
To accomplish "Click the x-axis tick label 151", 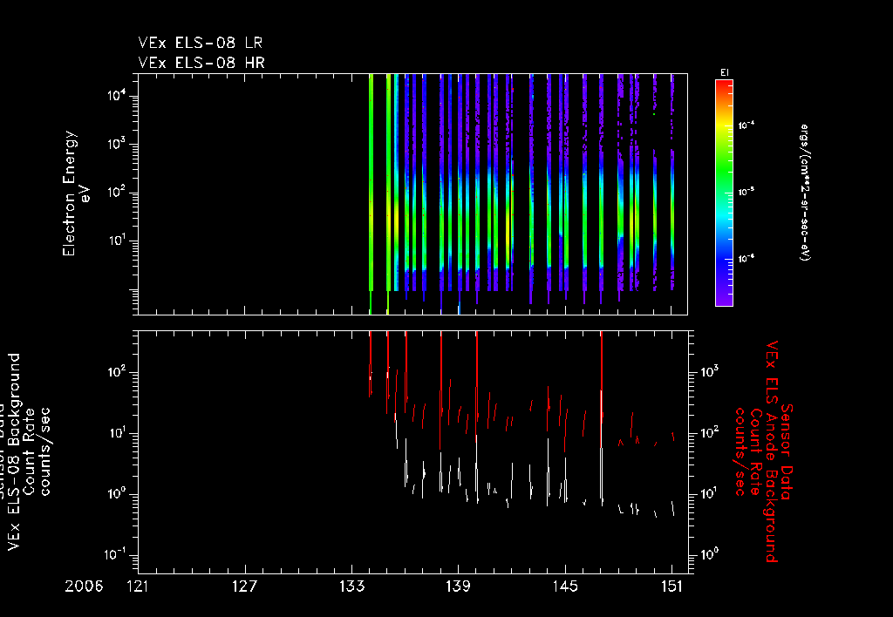I will click(x=672, y=586).
